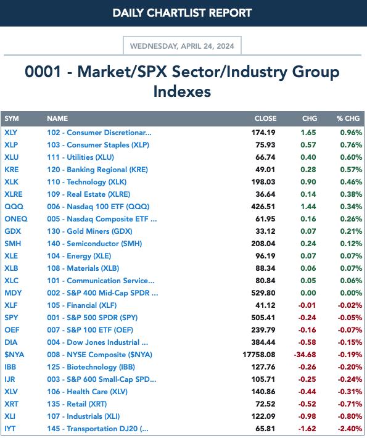
Task: Click the % CHG column header
Action: click(x=348, y=118)
